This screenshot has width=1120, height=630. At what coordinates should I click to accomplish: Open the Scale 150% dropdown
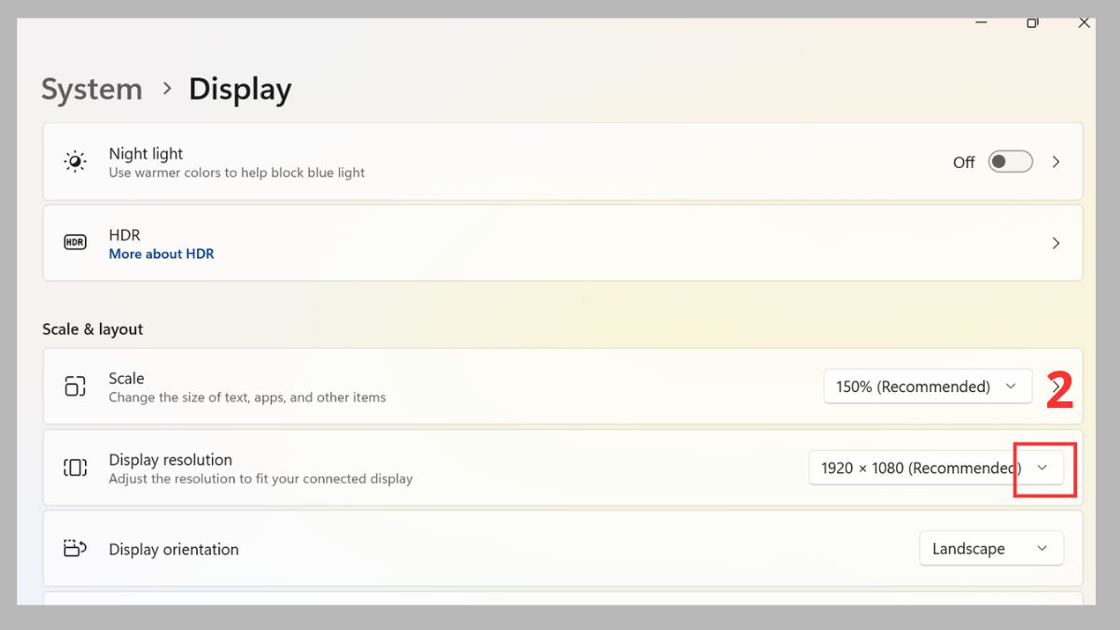point(928,386)
